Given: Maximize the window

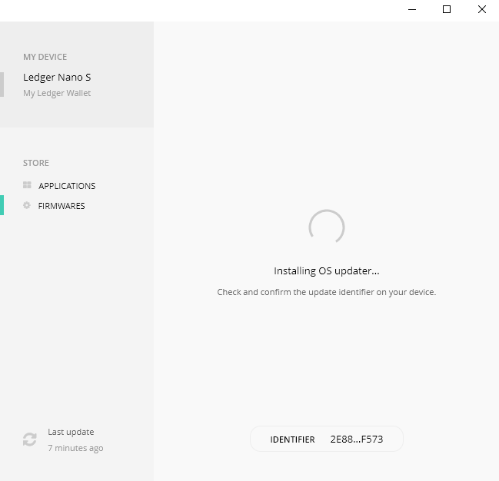Looking at the screenshot, I should click(447, 9).
